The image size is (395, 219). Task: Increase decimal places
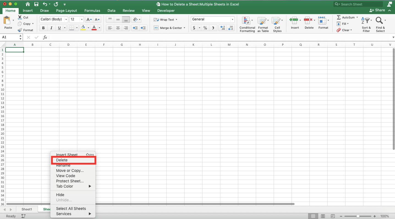(x=223, y=28)
